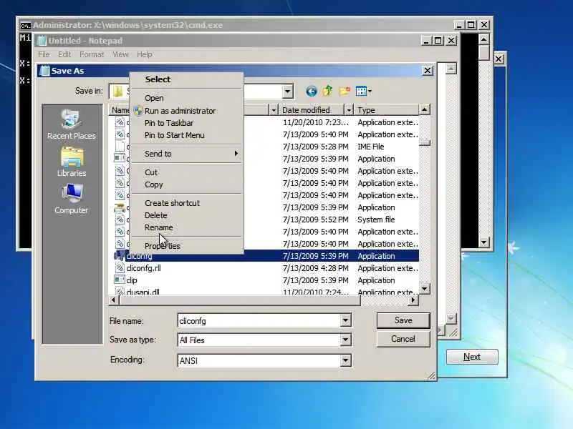This screenshot has width=573, height=429.
Task: Open the View menu icon in Save As toolbar
Action: (x=363, y=91)
